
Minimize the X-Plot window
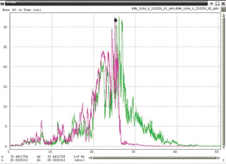click(x=212, y=2)
